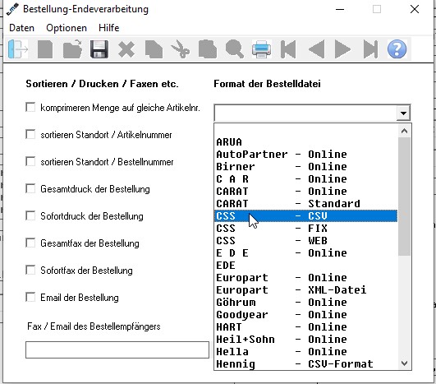Minimize the Bestellung-Endeverarbeitung window

pos(340,9)
